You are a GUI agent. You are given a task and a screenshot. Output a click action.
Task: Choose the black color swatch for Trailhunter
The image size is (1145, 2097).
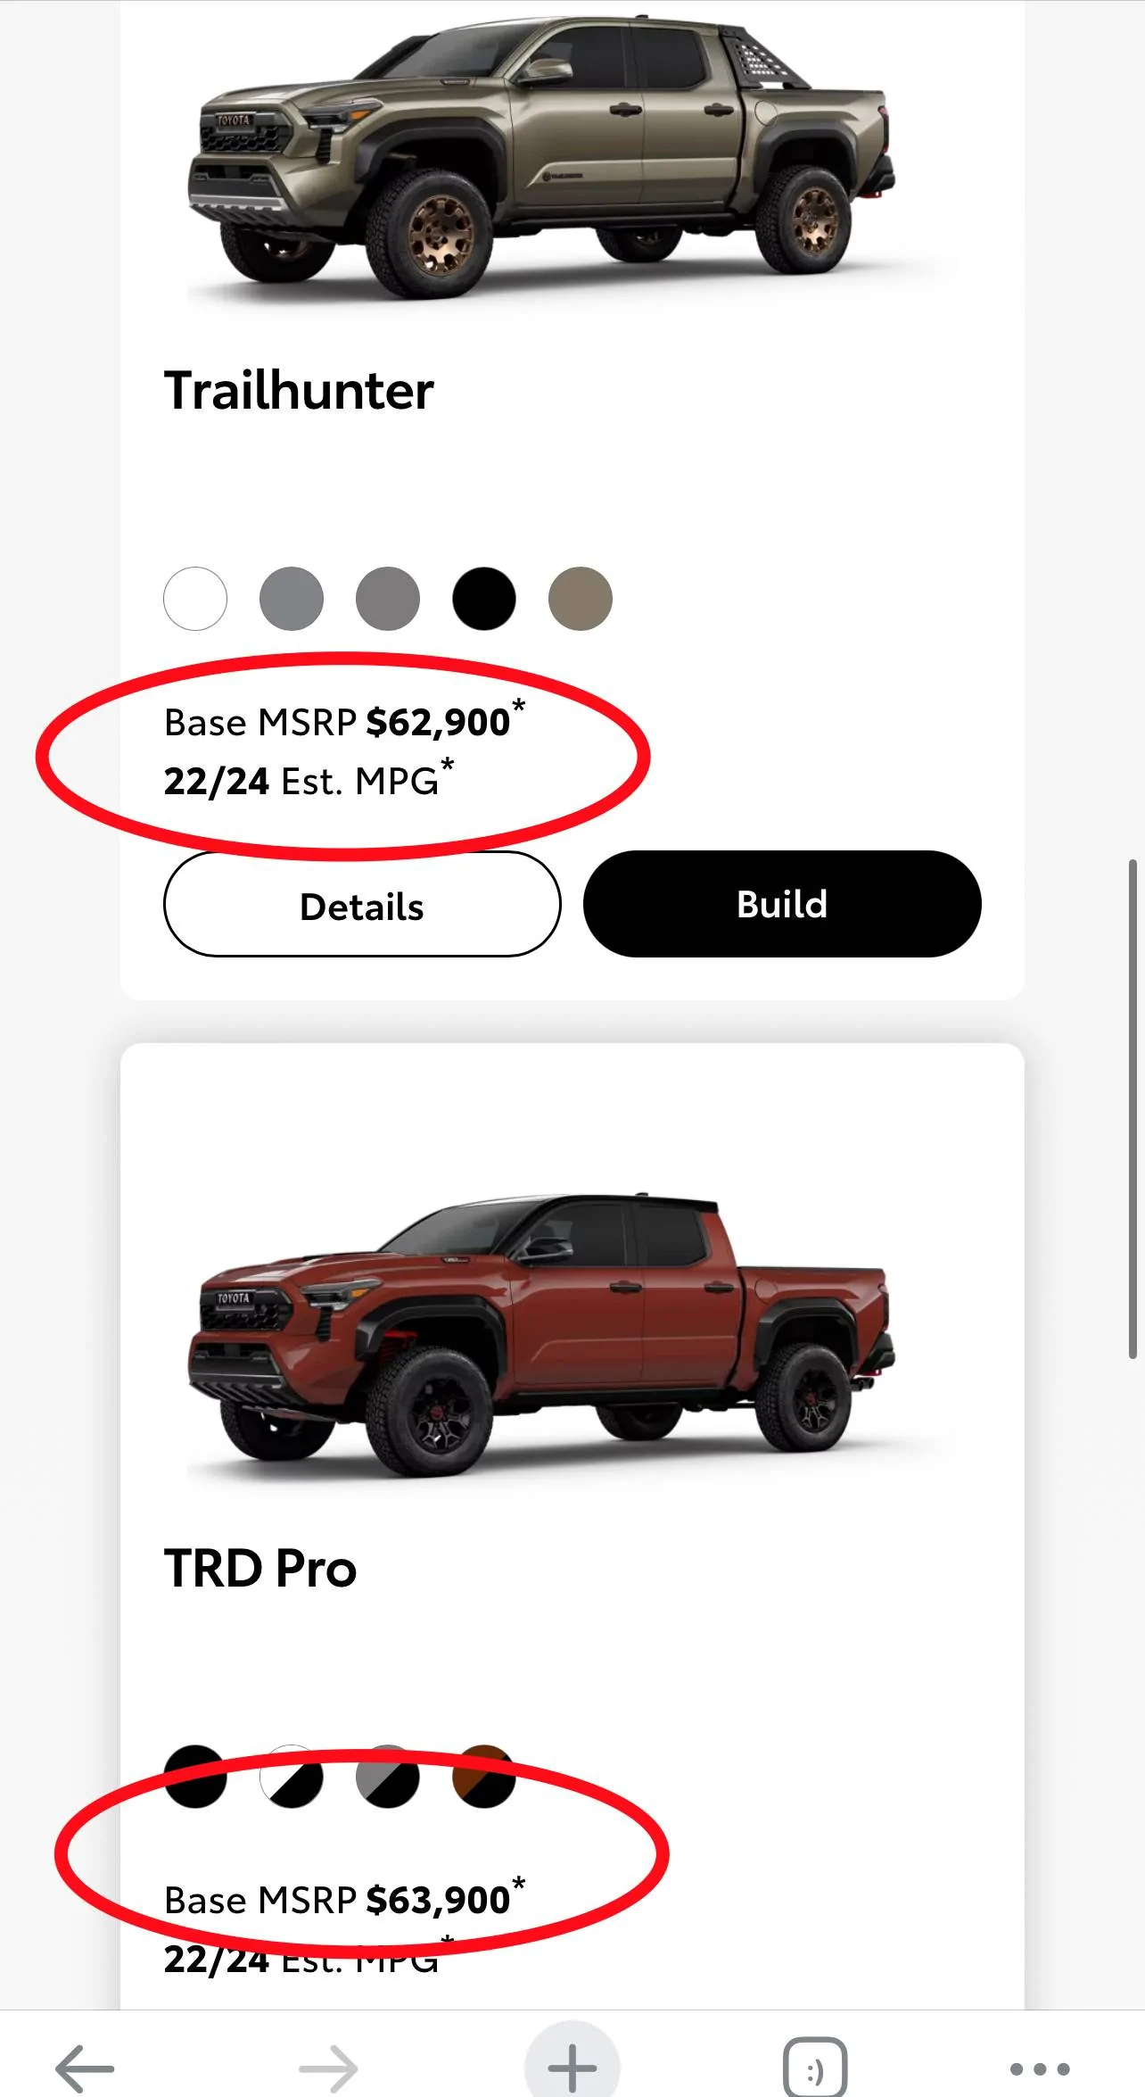pyautogui.click(x=484, y=599)
